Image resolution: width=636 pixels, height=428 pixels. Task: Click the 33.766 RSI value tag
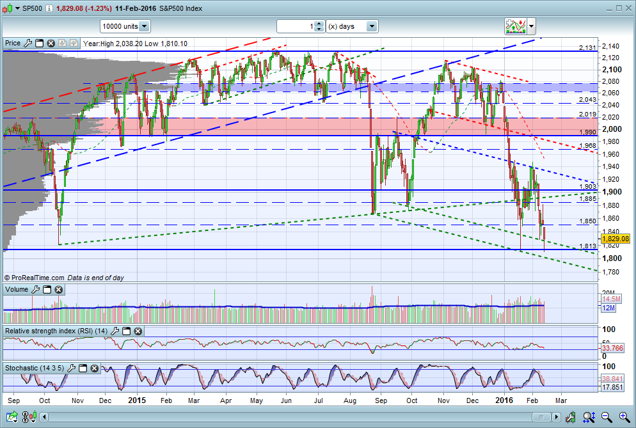point(612,348)
